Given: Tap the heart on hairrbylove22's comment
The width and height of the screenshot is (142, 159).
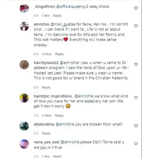Looking at the screenshot, I should coord(136,64).
